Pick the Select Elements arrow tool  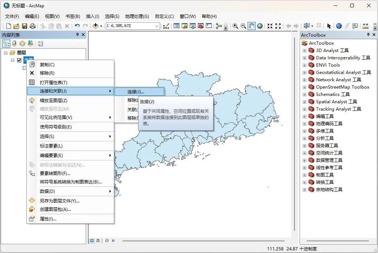pos(329,26)
